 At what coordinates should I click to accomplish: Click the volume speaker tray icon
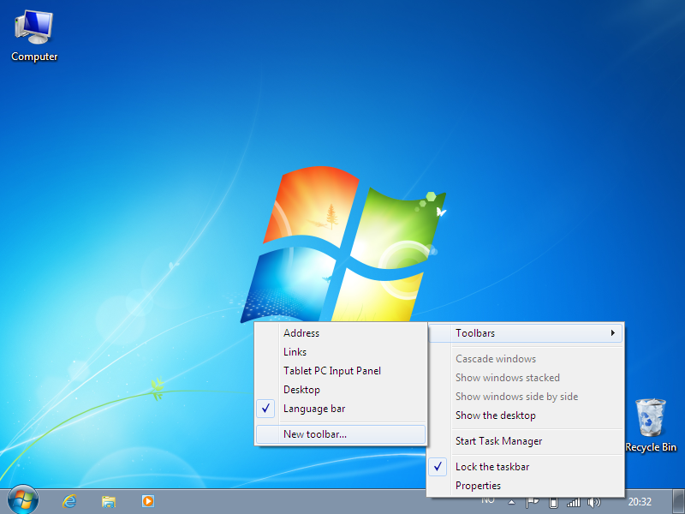click(594, 503)
